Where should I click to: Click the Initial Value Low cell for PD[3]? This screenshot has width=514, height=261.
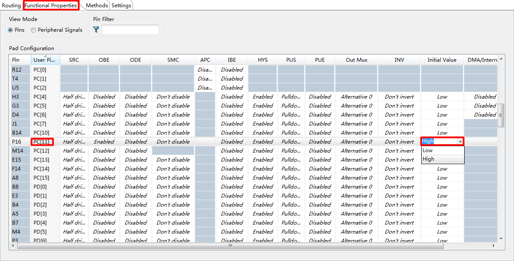pos(442,214)
